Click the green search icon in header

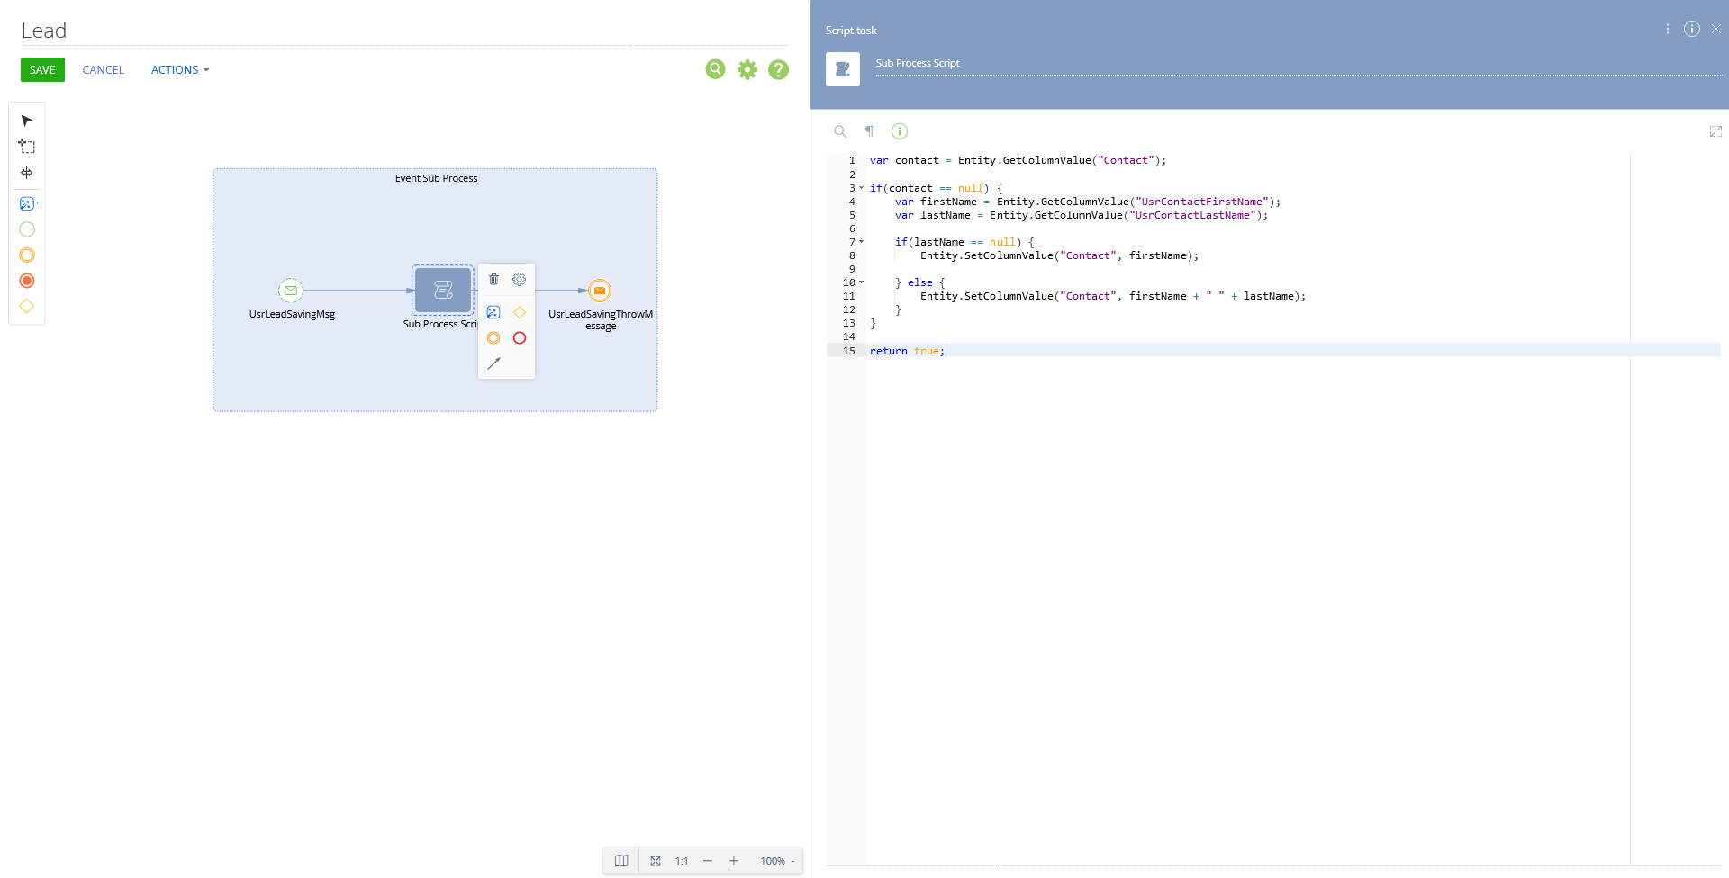point(715,69)
